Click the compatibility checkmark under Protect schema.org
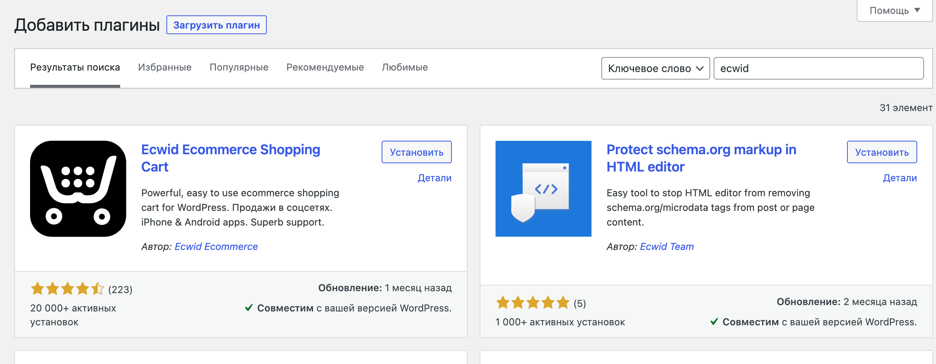 coord(714,322)
